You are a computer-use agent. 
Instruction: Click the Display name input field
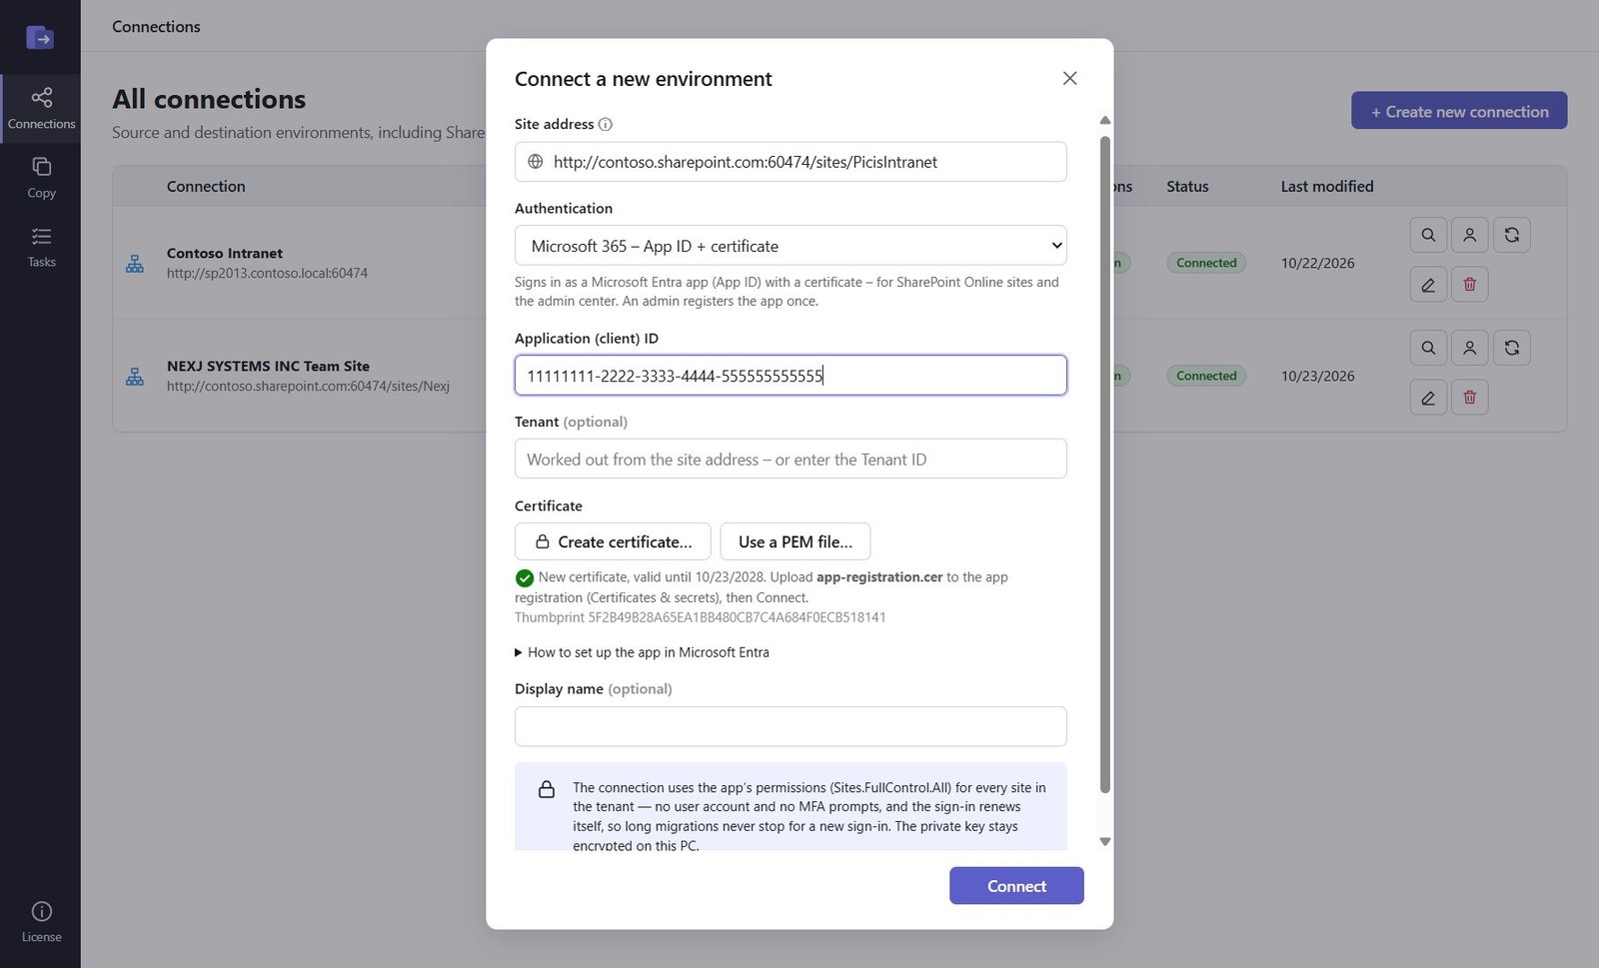tap(791, 726)
